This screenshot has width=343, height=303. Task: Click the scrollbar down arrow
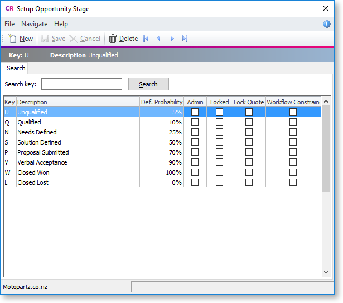click(x=326, y=272)
